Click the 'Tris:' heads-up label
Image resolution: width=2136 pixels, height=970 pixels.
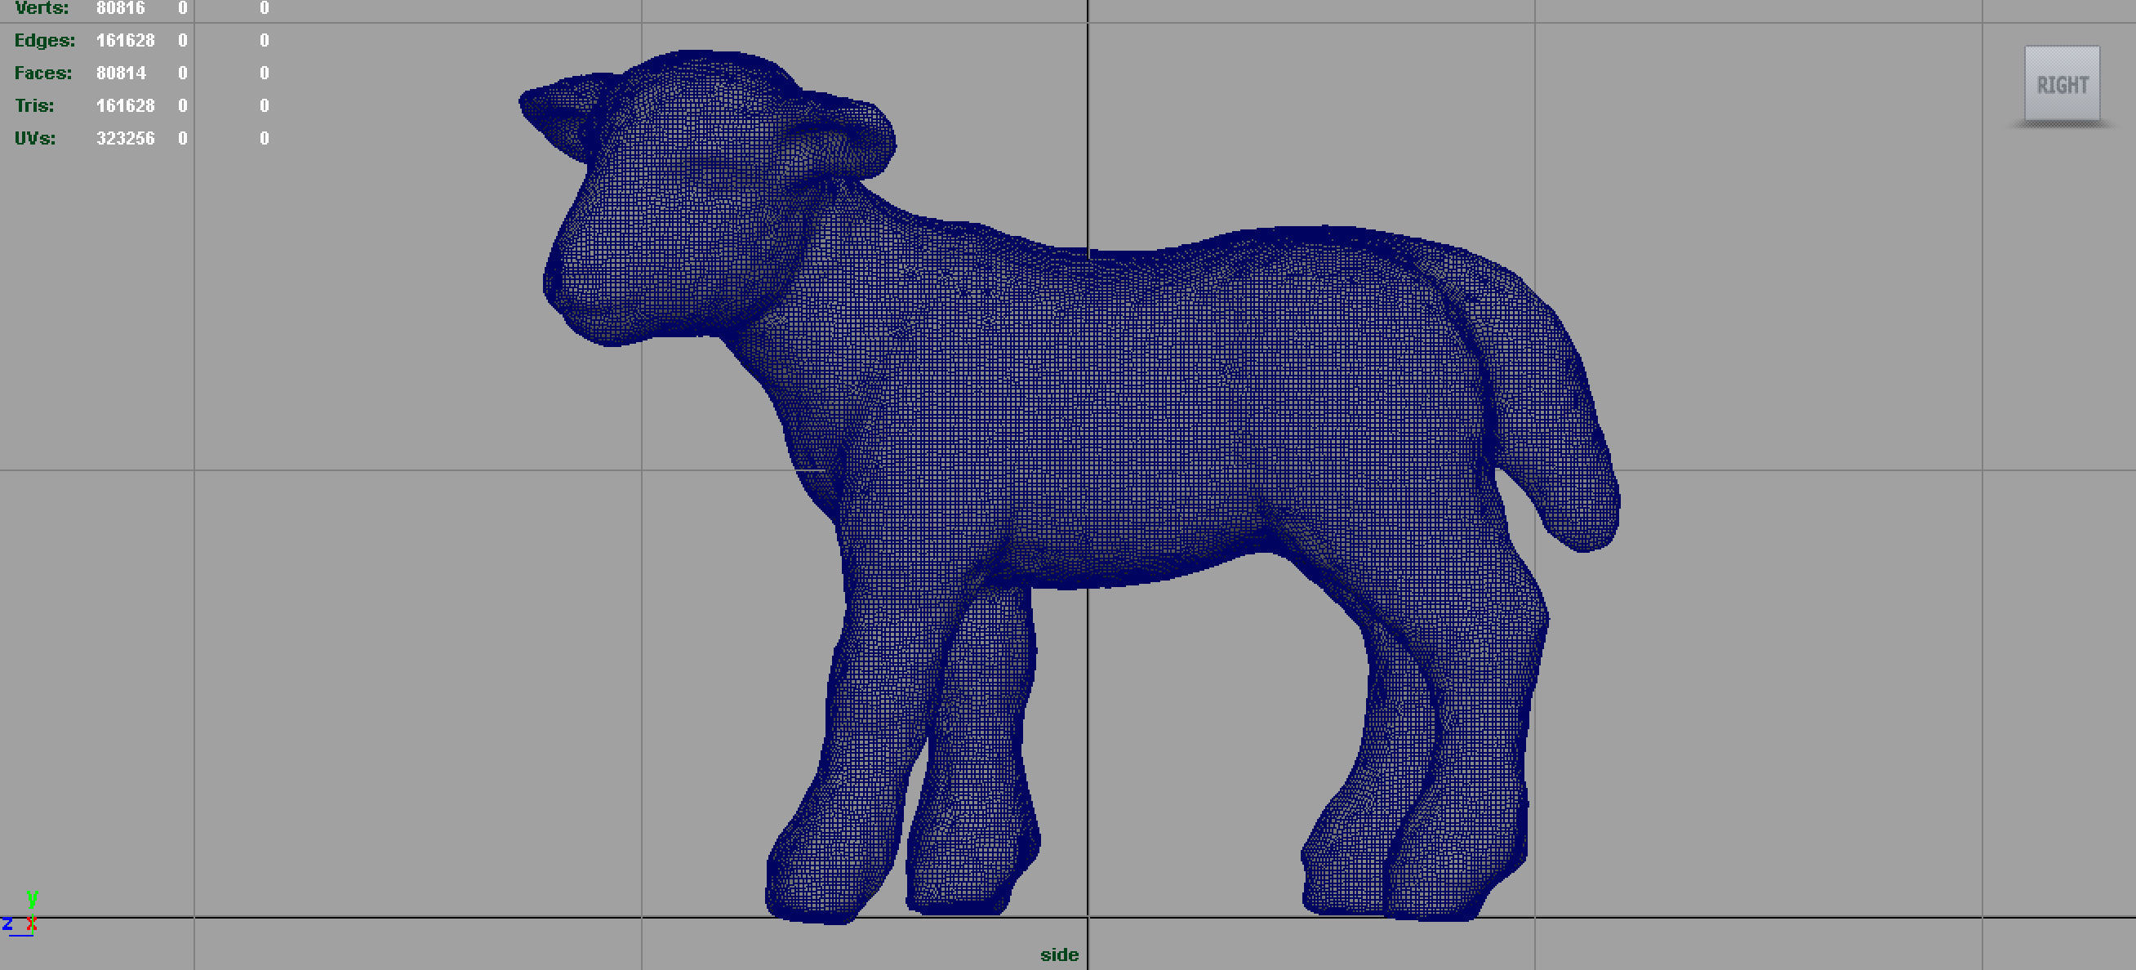(34, 105)
